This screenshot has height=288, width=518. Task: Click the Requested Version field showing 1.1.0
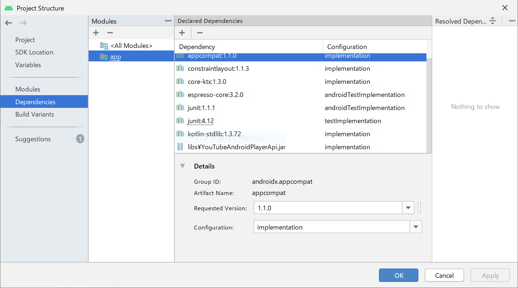pos(328,208)
